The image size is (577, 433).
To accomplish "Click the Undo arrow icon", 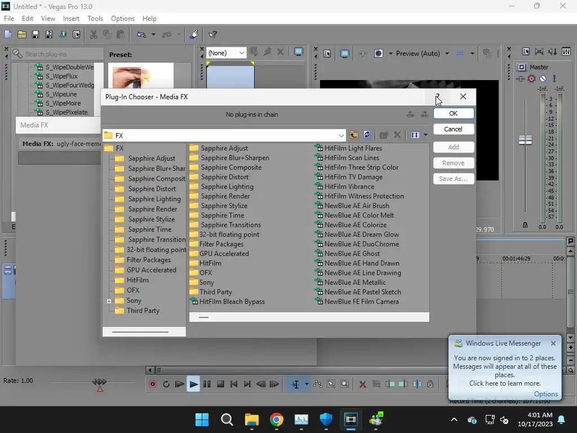I will [x=141, y=34].
